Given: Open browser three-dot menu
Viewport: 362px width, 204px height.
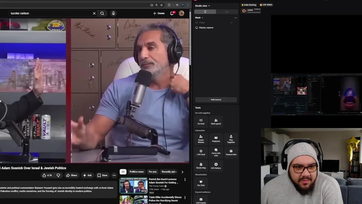Looking at the screenshot, I should pos(188,5).
